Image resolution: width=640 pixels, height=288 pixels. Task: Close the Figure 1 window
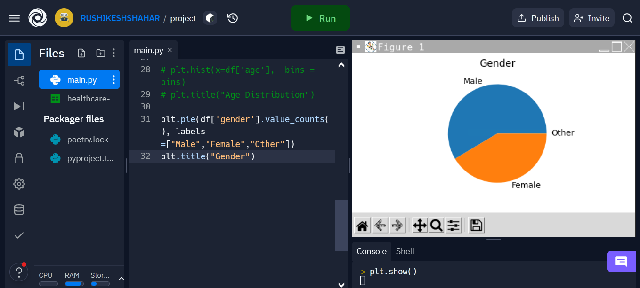629,47
